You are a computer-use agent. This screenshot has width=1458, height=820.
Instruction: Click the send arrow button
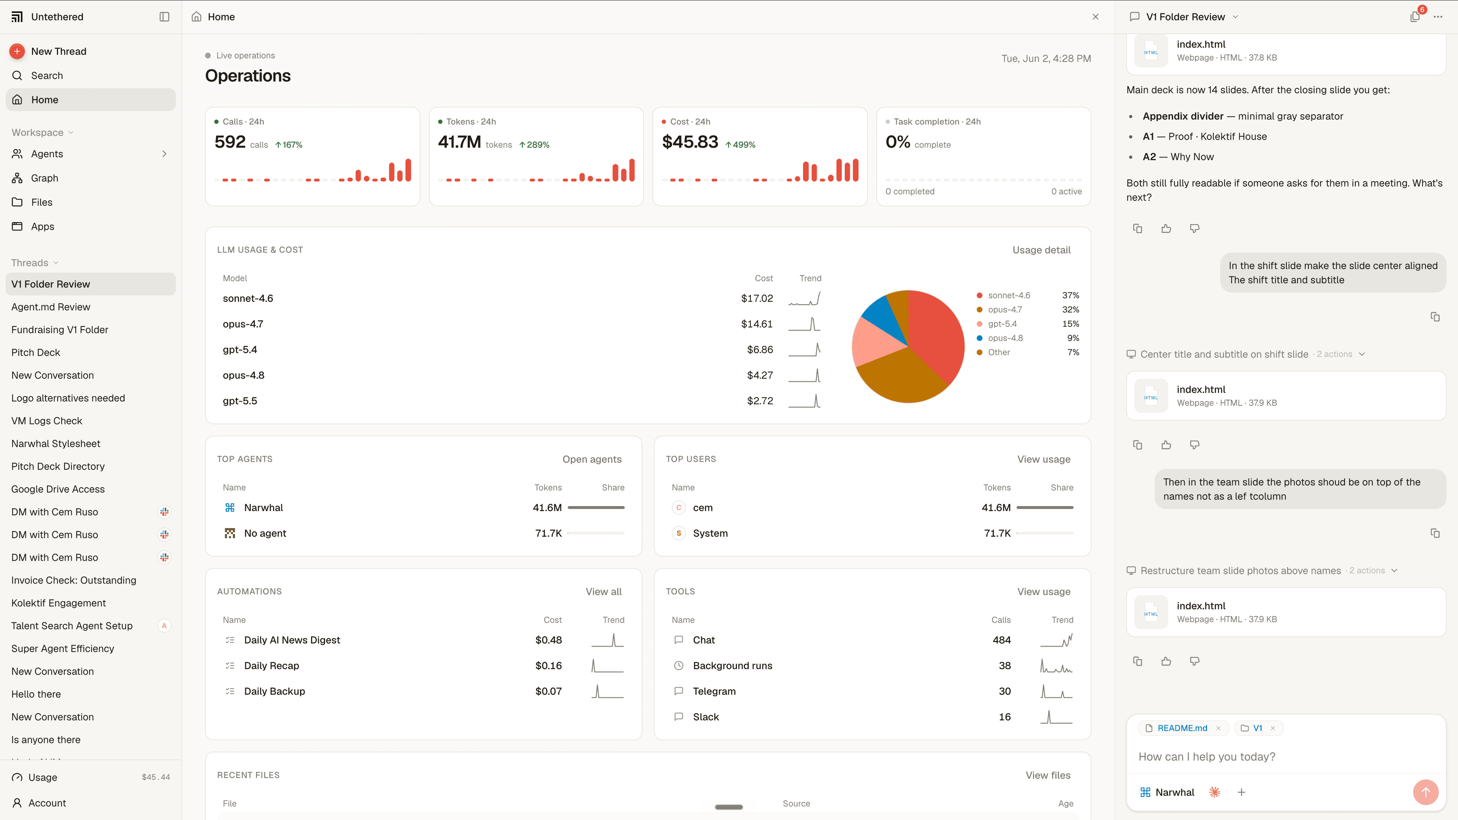click(x=1426, y=793)
